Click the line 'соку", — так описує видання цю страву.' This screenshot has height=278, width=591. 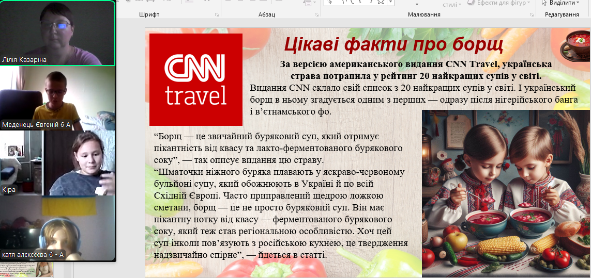238,160
